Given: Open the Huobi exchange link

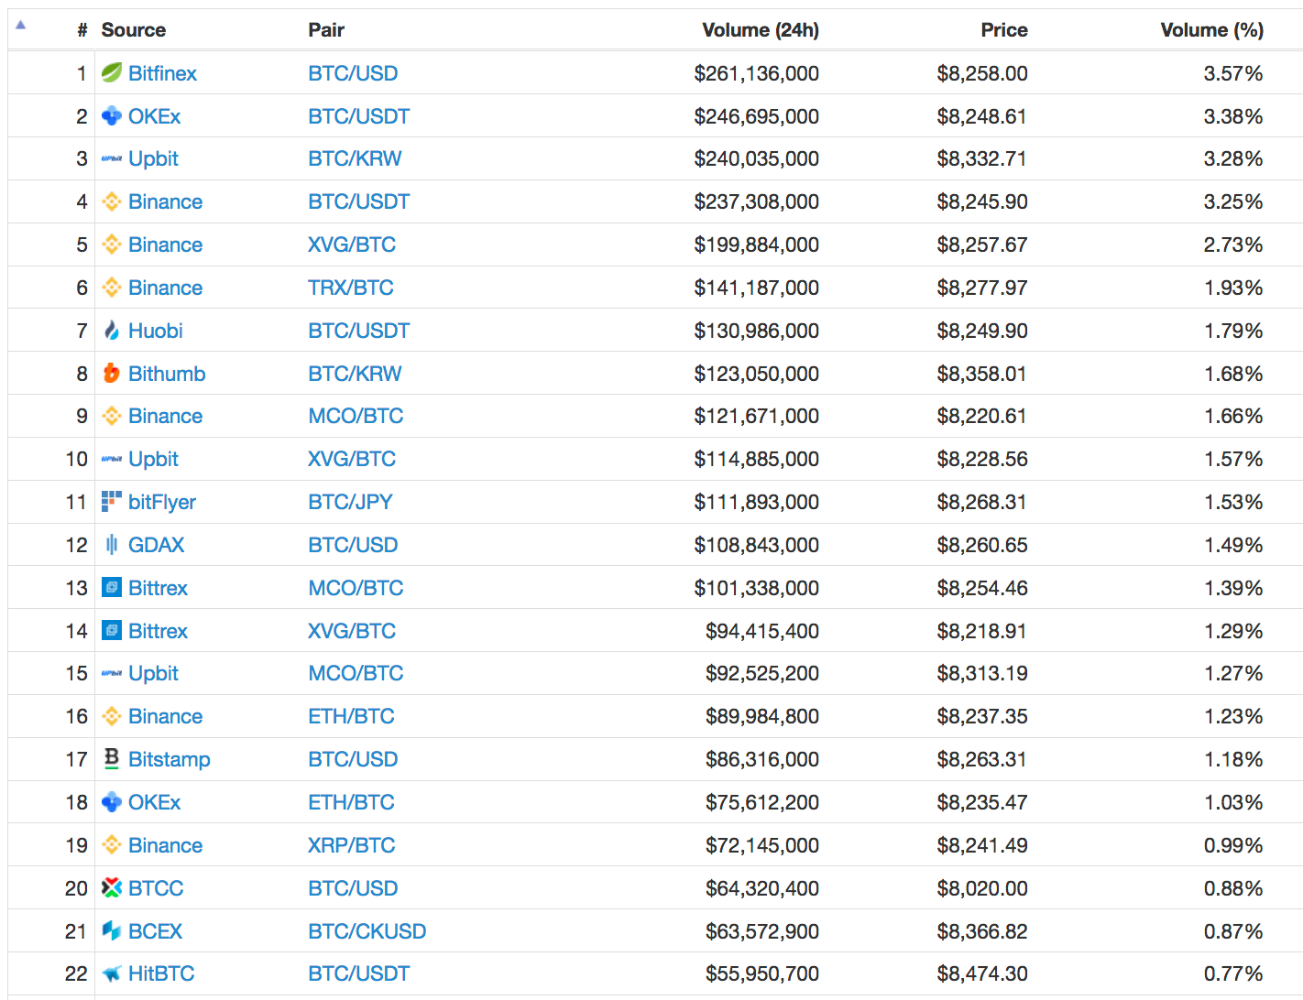Looking at the screenshot, I should click(x=156, y=331).
